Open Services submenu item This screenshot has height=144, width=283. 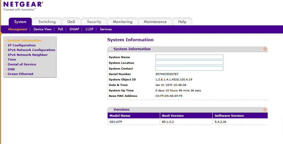[x=106, y=29]
